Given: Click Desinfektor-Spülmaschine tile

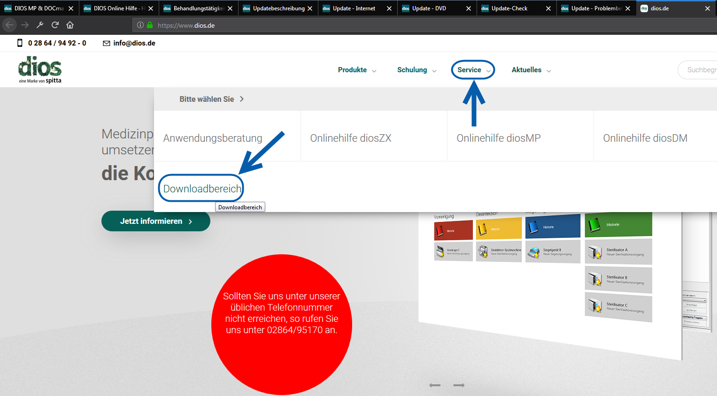Looking at the screenshot, I should pos(499,251).
